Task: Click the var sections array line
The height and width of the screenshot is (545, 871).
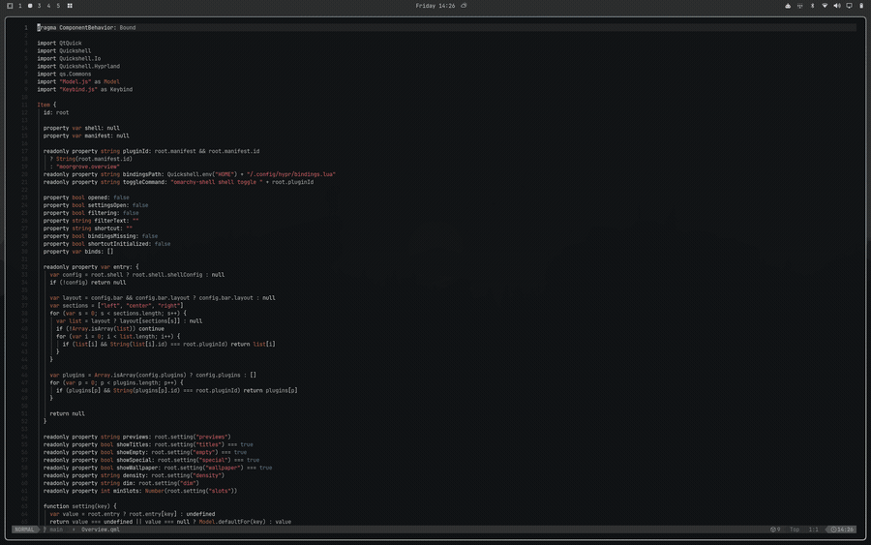Action: tap(116, 306)
